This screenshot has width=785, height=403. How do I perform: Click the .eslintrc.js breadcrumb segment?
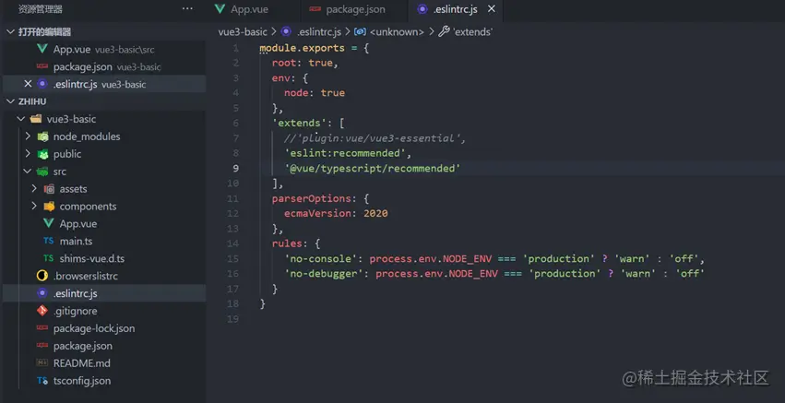coord(319,31)
